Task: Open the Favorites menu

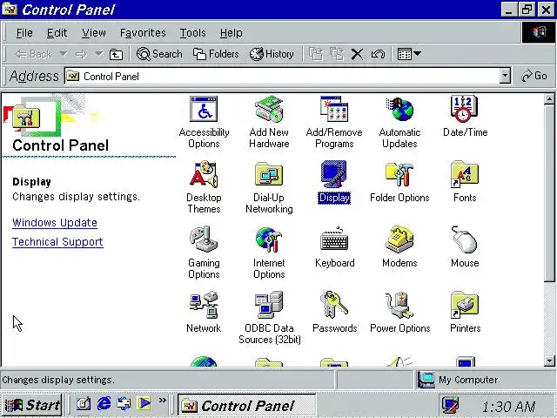Action: (143, 33)
